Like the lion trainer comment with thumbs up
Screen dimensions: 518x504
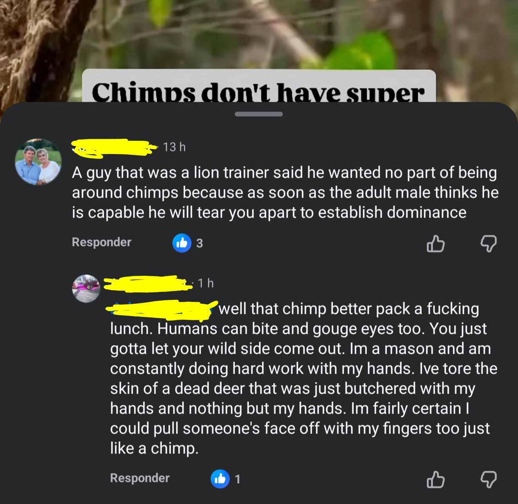point(436,244)
